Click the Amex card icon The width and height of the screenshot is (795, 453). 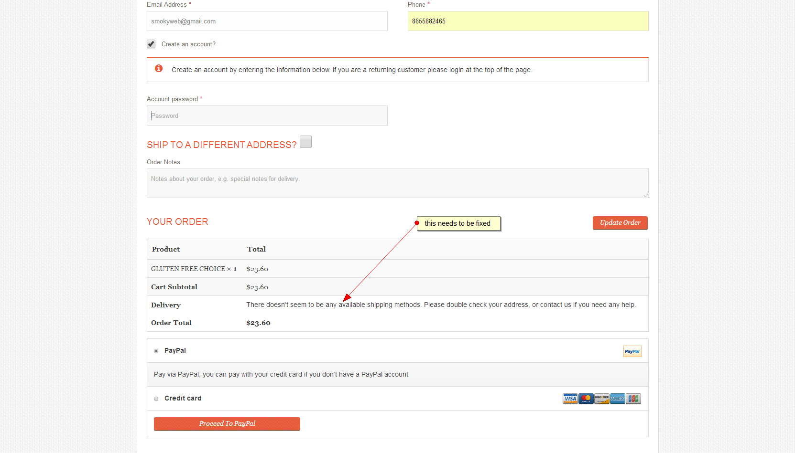pyautogui.click(x=617, y=399)
